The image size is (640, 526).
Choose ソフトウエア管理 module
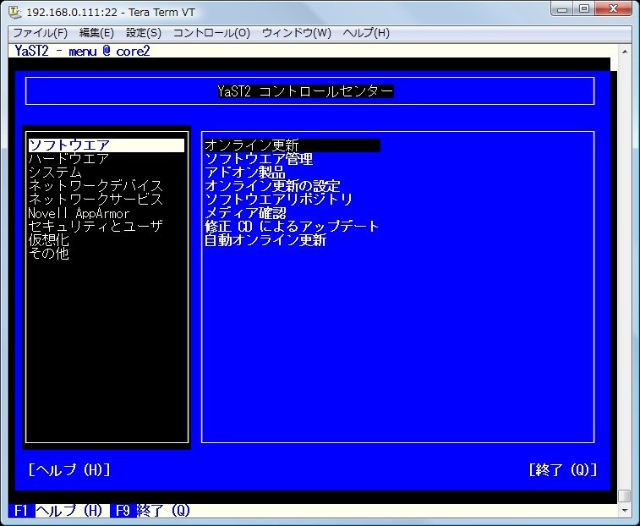click(259, 159)
